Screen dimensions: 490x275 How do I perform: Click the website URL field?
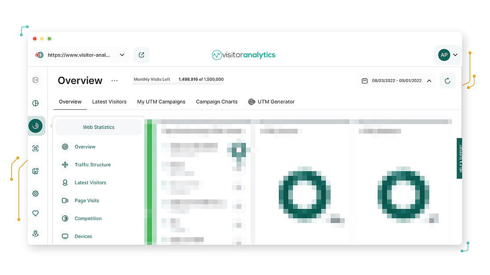point(79,55)
